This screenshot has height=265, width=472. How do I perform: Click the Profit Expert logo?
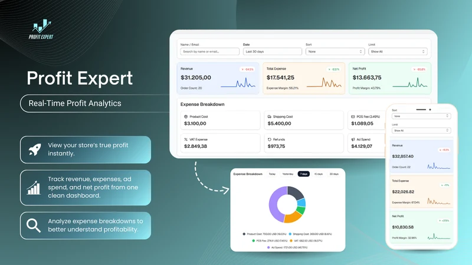pyautogui.click(x=41, y=29)
